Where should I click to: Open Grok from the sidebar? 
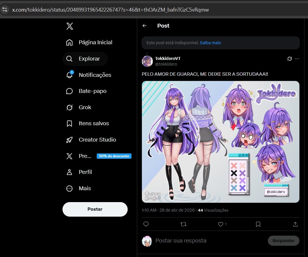pyautogui.click(x=79, y=107)
